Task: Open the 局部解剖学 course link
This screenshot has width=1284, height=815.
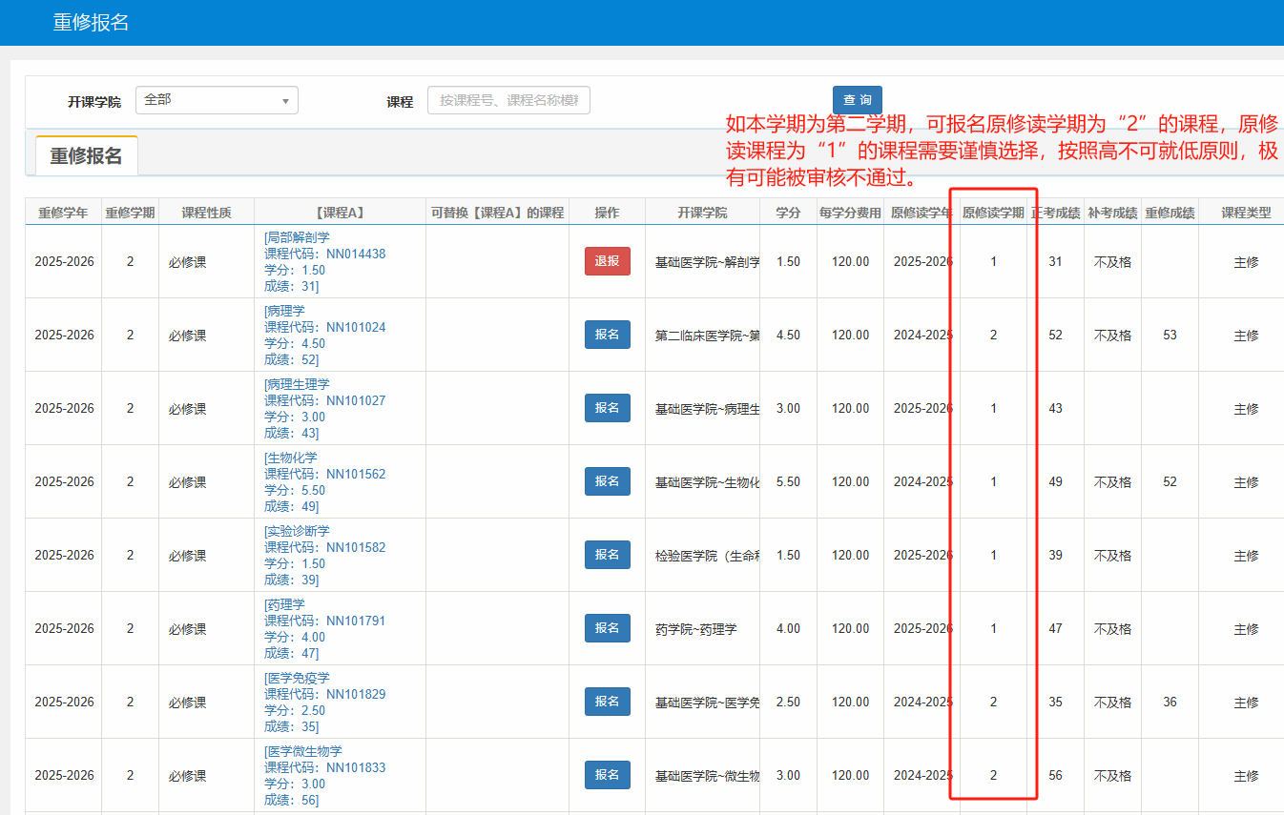Action: click(x=298, y=237)
